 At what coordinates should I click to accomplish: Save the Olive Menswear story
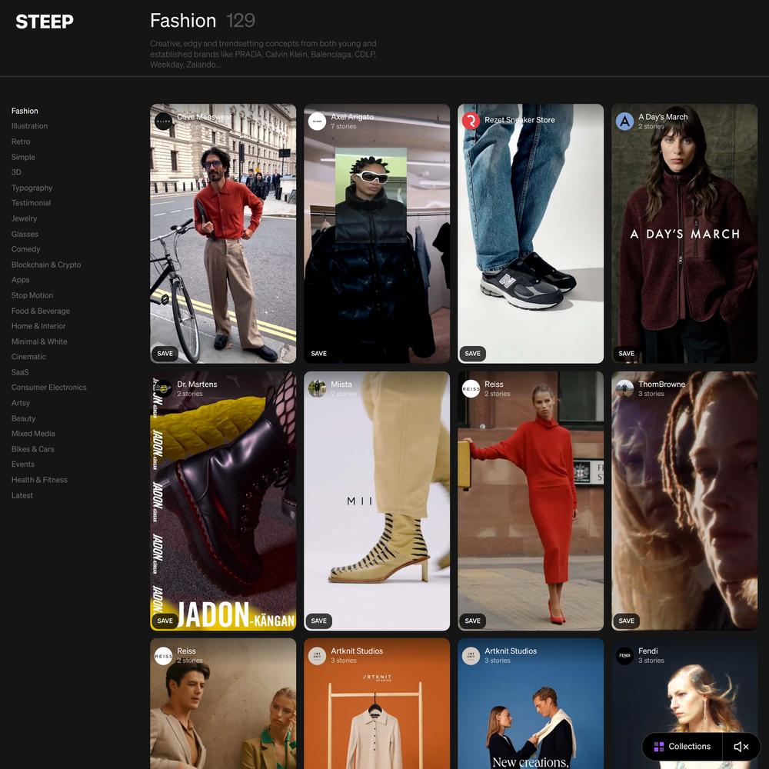pos(165,354)
